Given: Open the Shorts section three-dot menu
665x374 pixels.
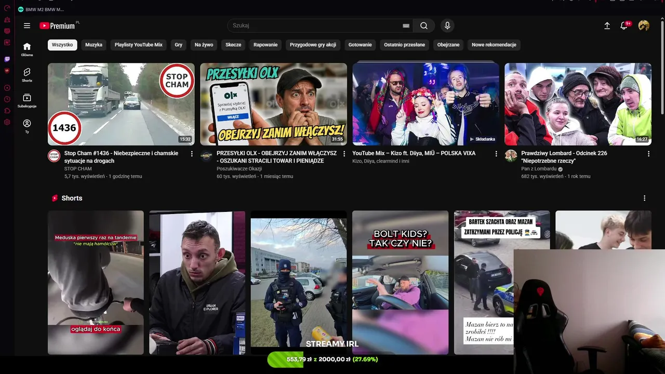Looking at the screenshot, I should [644, 198].
